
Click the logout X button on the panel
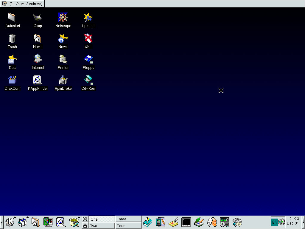coord(85,219)
